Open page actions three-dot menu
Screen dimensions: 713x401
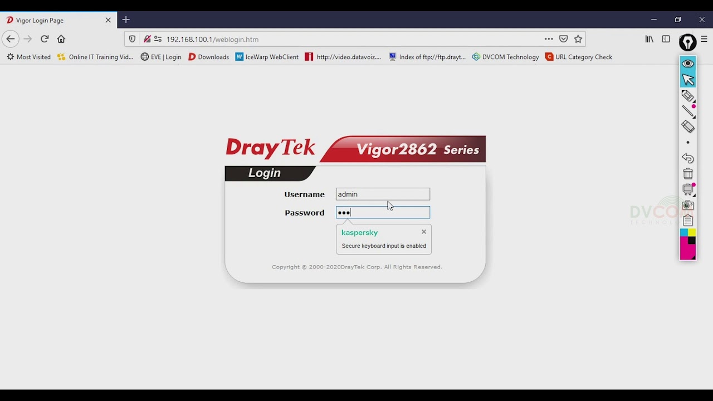click(x=549, y=39)
